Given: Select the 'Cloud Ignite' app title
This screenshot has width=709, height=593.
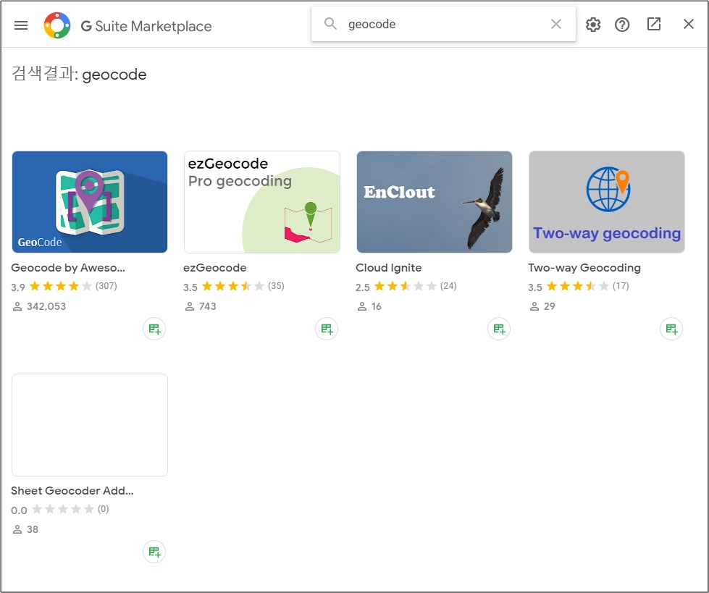Looking at the screenshot, I should [x=388, y=268].
